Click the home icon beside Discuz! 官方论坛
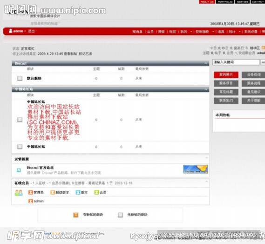 (19, 170)
